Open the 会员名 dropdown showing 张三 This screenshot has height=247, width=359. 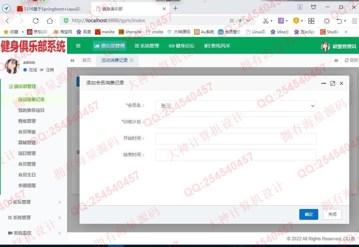[236, 106]
